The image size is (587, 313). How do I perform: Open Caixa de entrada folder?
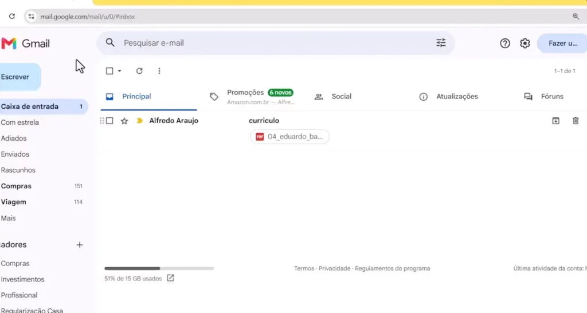[44, 106]
